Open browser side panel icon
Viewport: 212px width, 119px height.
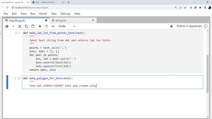pos(205,8)
